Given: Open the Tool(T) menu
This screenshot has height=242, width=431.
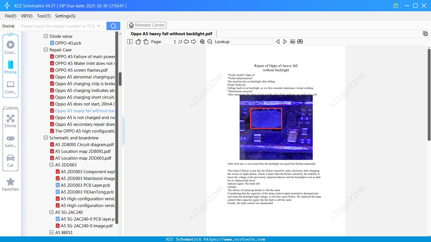Looking at the screenshot, I should coord(44,16).
